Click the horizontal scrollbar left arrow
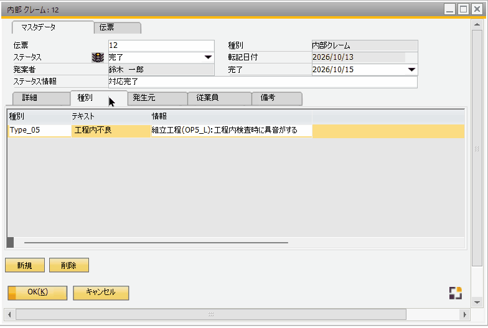Image resolution: width=488 pixels, height=328 pixels. pyautogui.click(x=10, y=315)
